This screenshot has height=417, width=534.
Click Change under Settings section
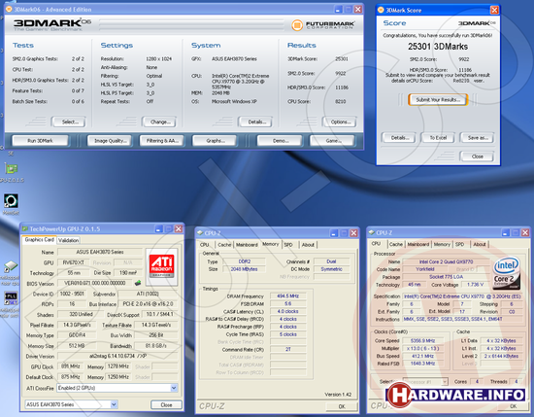pyautogui.click(x=159, y=122)
